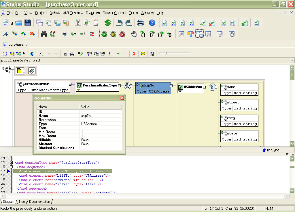This screenshot has width=295, height=212.
Task: Switch to the Tree tab
Action: tap(22, 202)
